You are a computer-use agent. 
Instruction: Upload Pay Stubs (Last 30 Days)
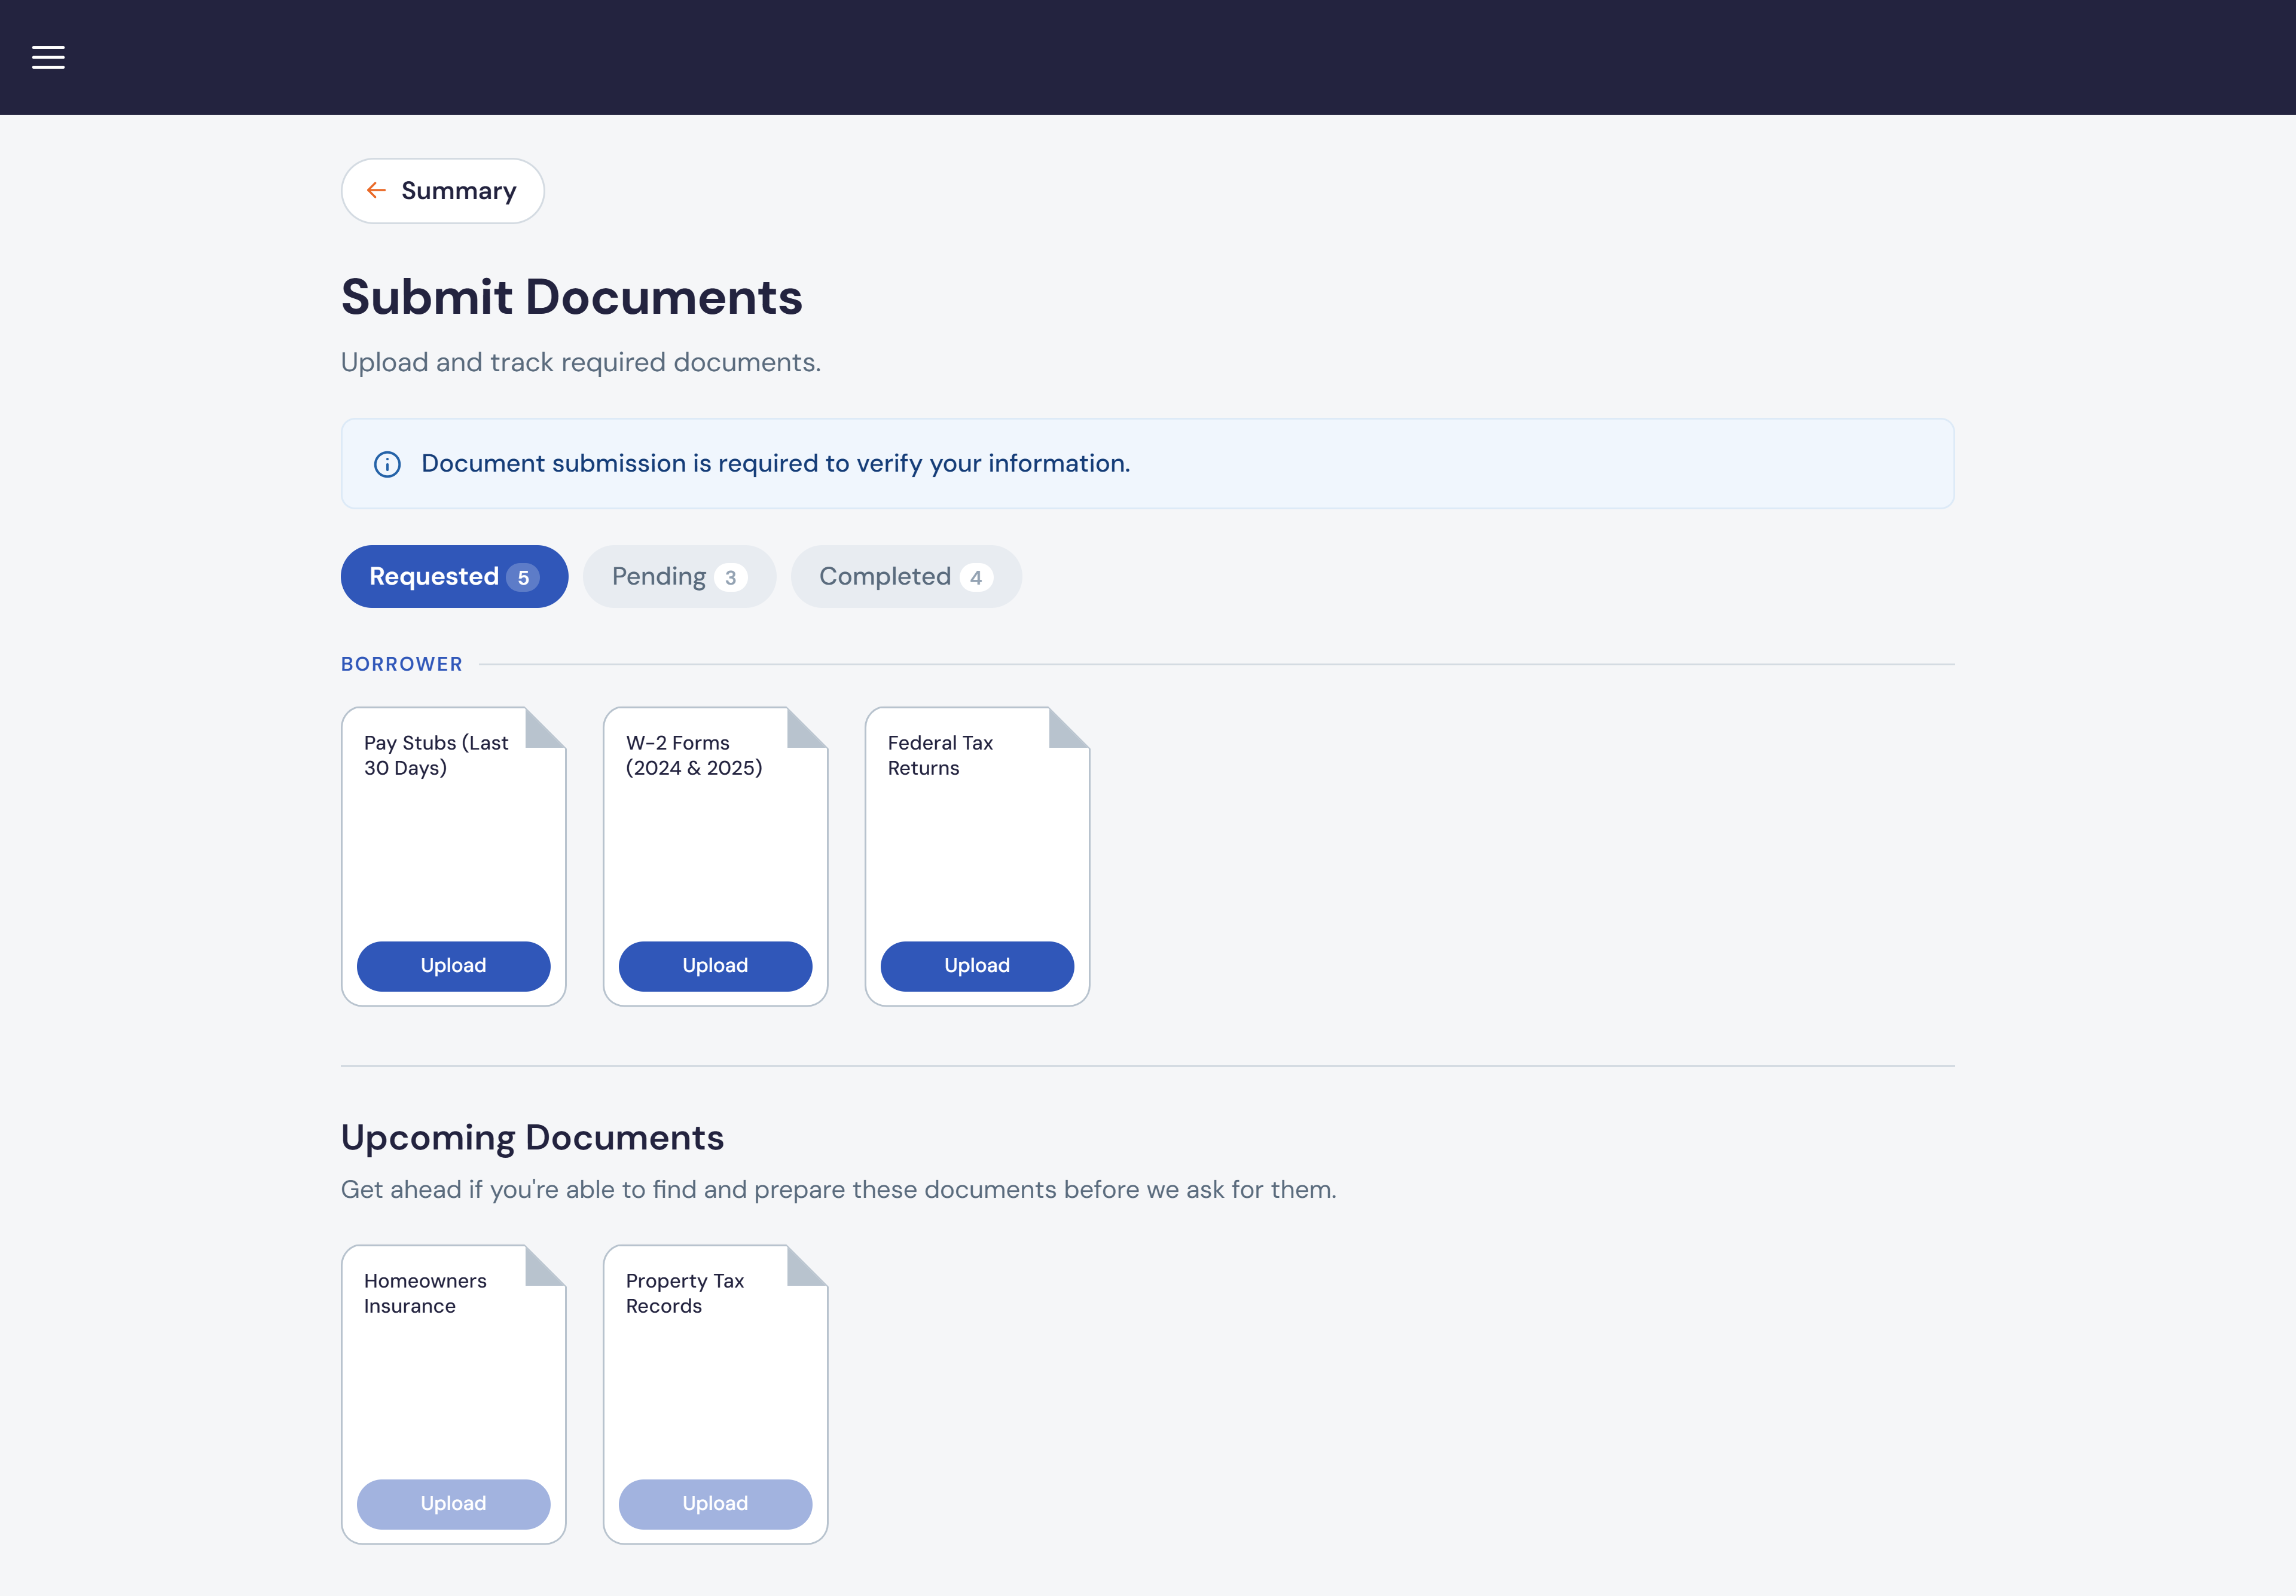[453, 966]
